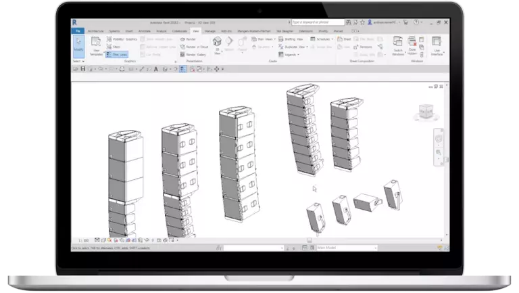Click the view scale 1:100

(x=83, y=240)
